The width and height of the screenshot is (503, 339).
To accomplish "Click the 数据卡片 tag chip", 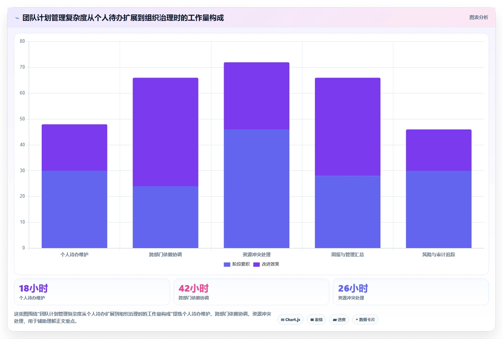I will pos(365,320).
